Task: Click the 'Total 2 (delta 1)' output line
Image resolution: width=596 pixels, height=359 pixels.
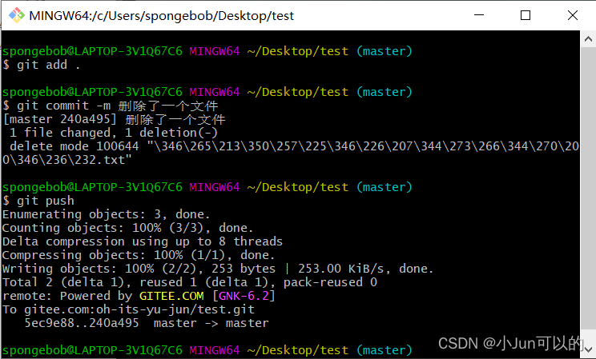Action: (190, 282)
